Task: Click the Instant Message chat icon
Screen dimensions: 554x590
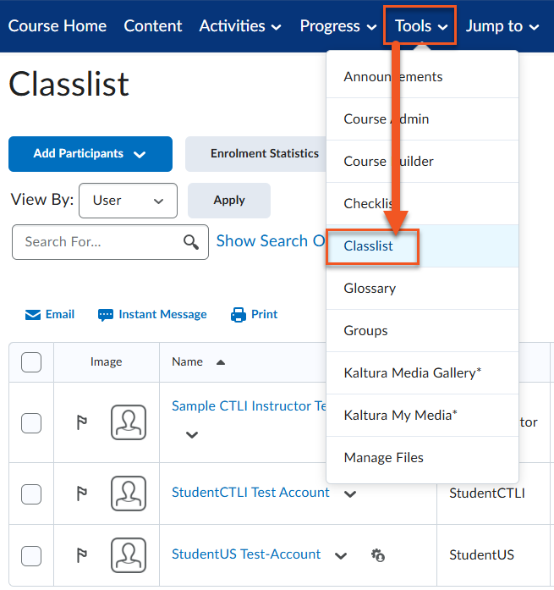Action: 106,315
